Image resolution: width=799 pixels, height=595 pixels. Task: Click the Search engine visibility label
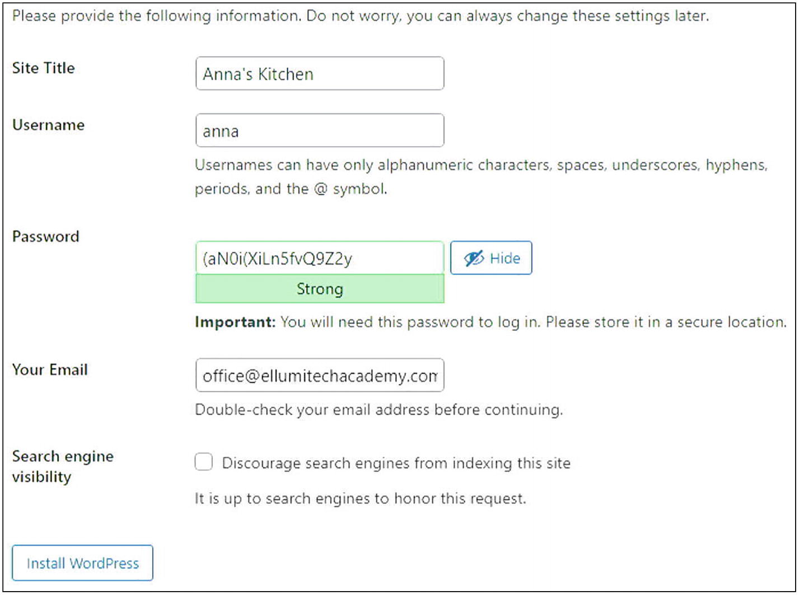[62, 466]
